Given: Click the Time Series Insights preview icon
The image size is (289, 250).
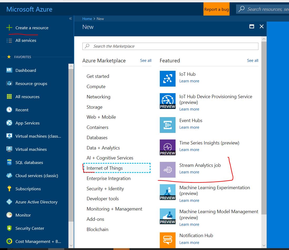Looking at the screenshot, I should (x=168, y=147).
